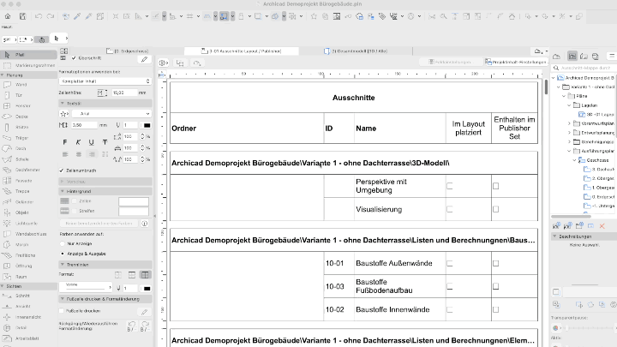Screen dimensions: 617x347
Task: Click the black text pen color swatch
Action: click(x=146, y=125)
